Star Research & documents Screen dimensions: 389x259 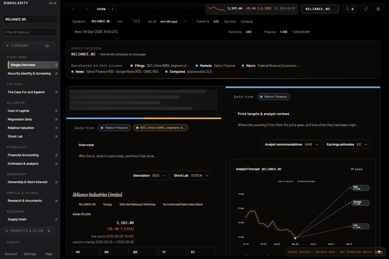click(56, 201)
